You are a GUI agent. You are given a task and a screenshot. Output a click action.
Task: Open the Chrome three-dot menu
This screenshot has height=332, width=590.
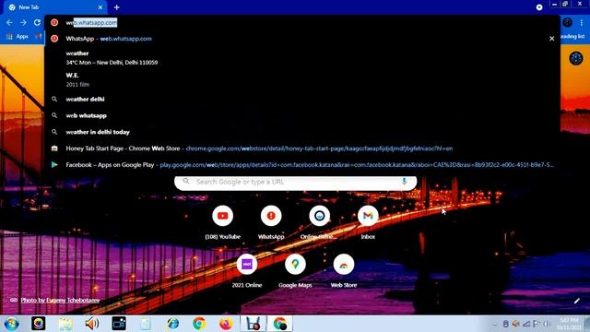click(582, 22)
